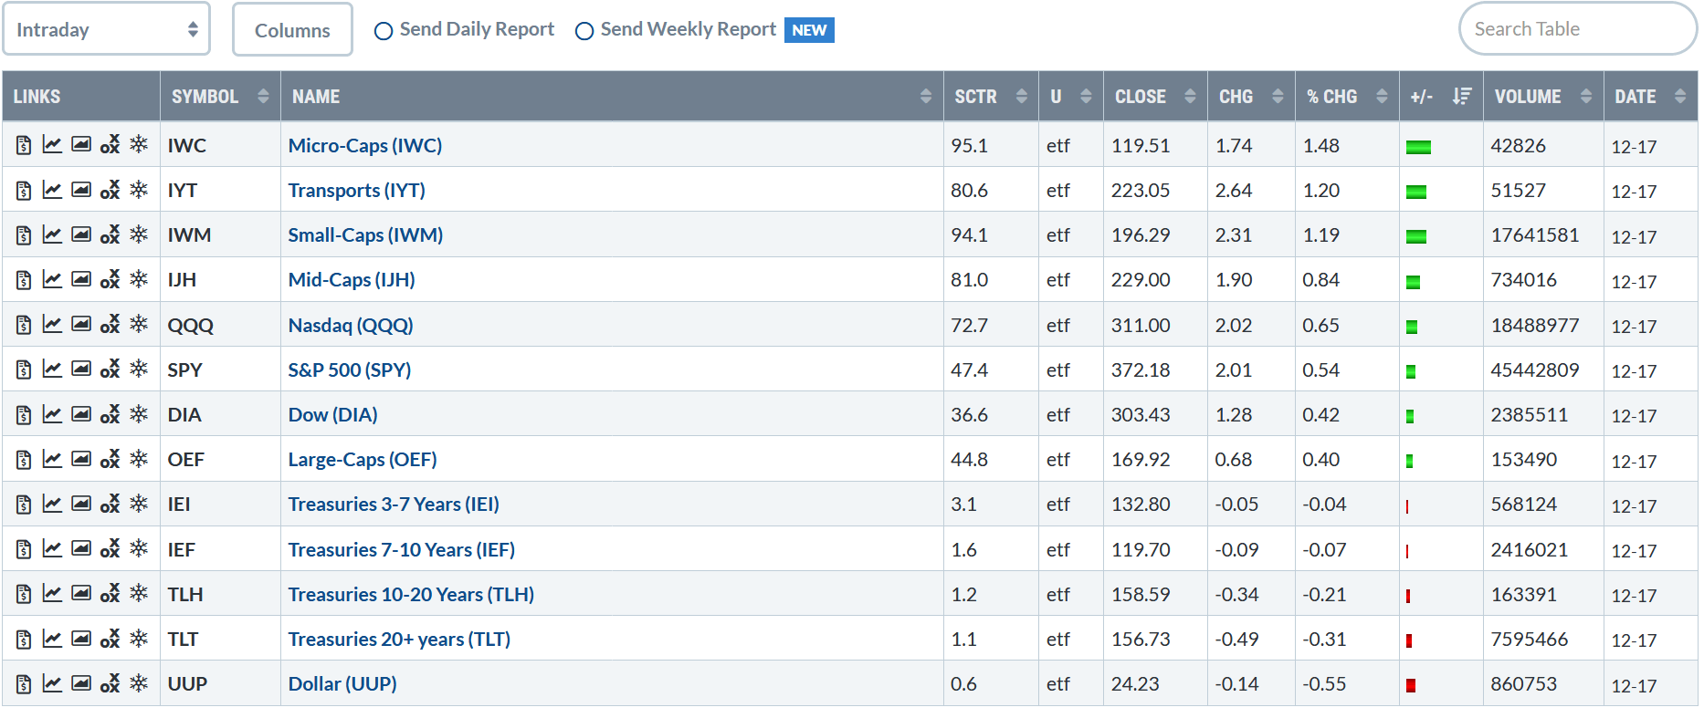Screen dimensions: 1704x718
Task: Toggle the +/- column descending sort icon
Action: [x=1462, y=96]
